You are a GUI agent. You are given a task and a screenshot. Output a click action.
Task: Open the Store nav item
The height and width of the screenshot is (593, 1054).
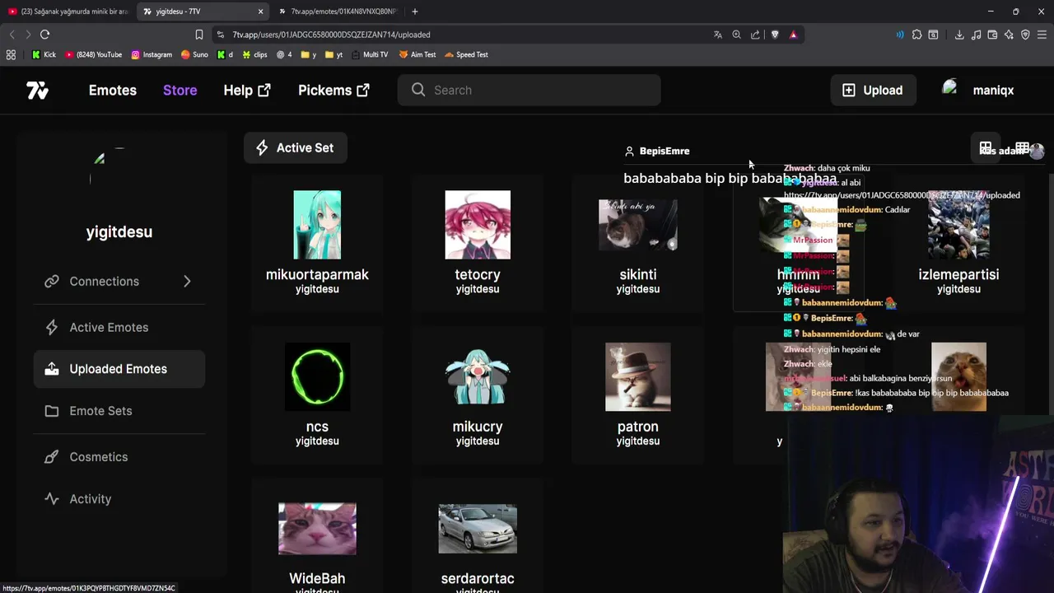180,90
